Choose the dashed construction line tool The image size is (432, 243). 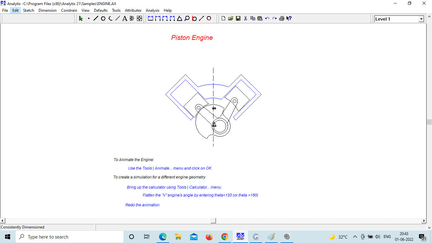pyautogui.click(x=118, y=19)
